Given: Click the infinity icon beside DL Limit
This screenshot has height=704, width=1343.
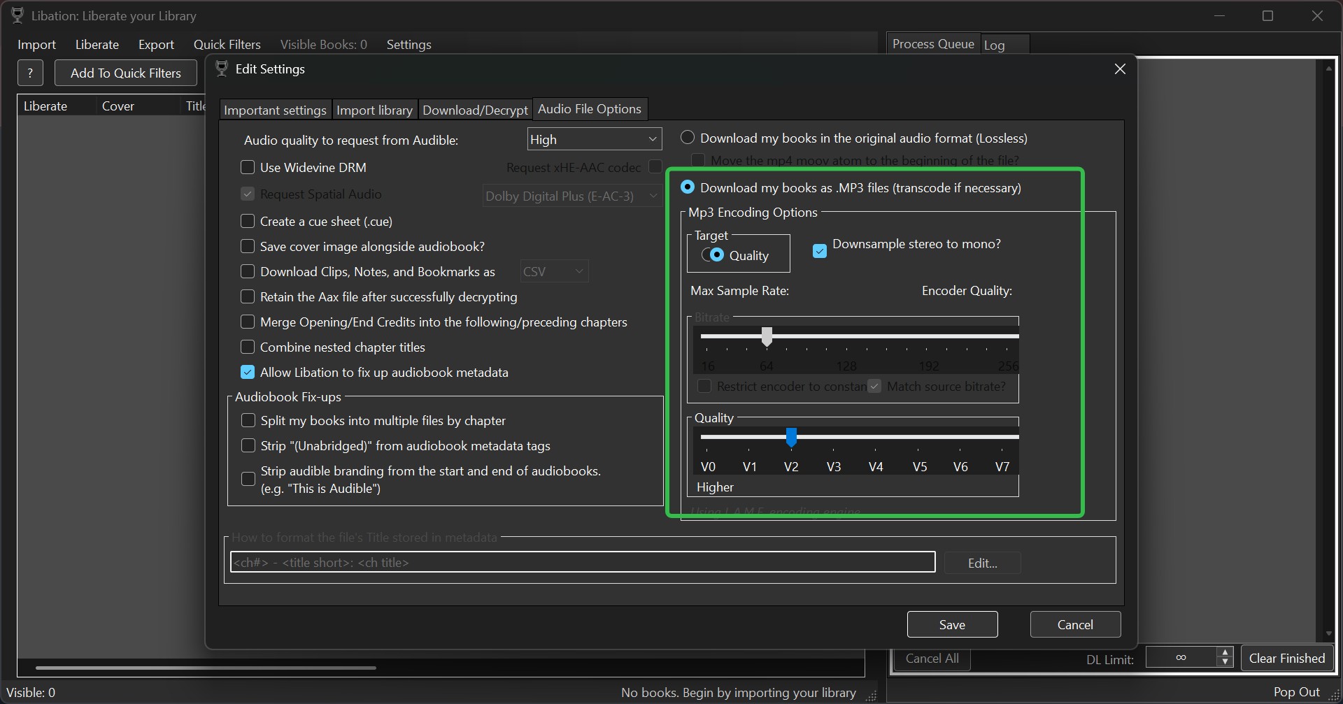Looking at the screenshot, I should pyautogui.click(x=1181, y=657).
